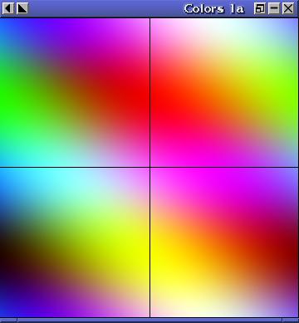Screen dimensions: 299x323
Task: Select the top-right gradient panel
Action: (224, 92)
